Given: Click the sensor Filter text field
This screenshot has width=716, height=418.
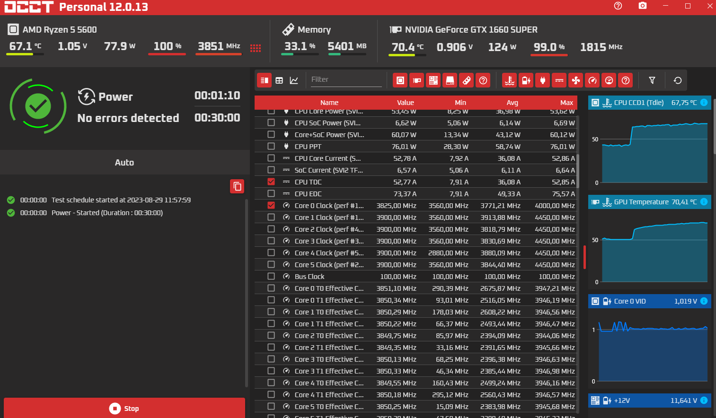Looking at the screenshot, I should 346,79.
